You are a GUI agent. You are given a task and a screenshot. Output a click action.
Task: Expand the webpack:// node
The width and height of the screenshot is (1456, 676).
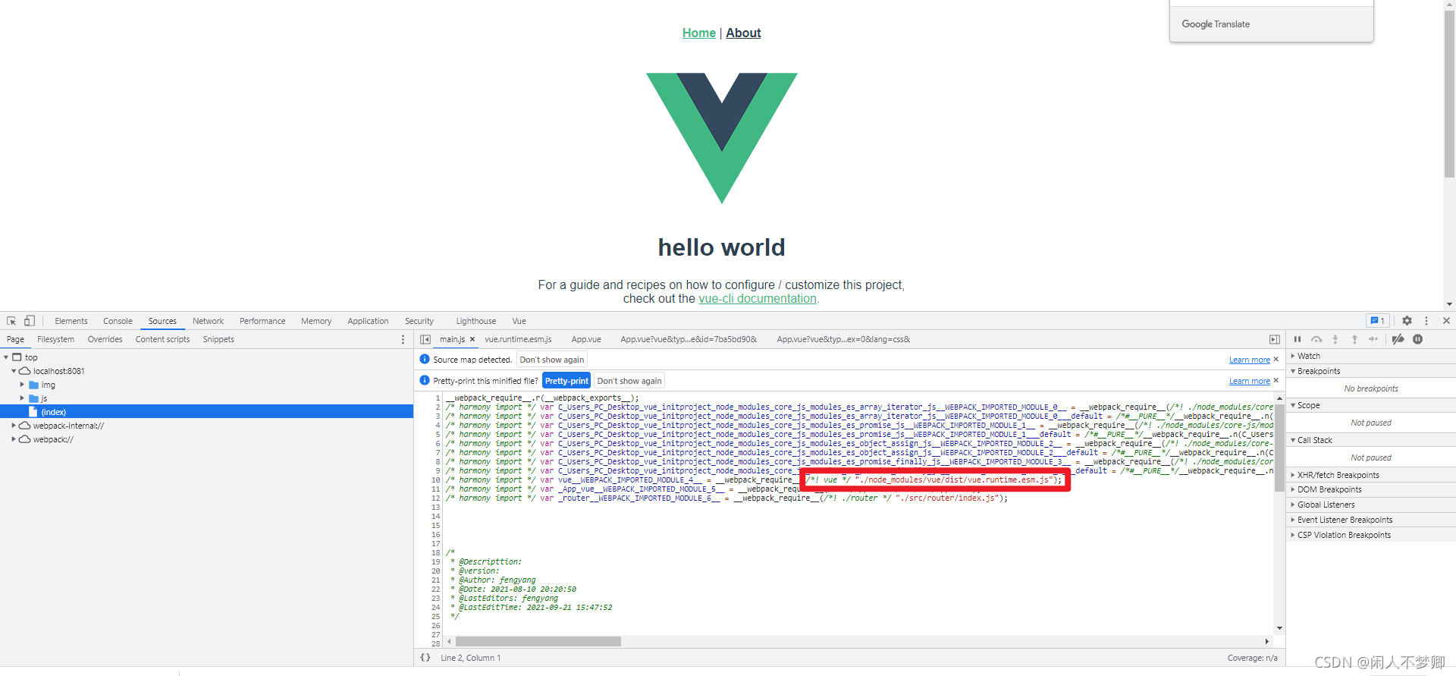pyautogui.click(x=14, y=439)
